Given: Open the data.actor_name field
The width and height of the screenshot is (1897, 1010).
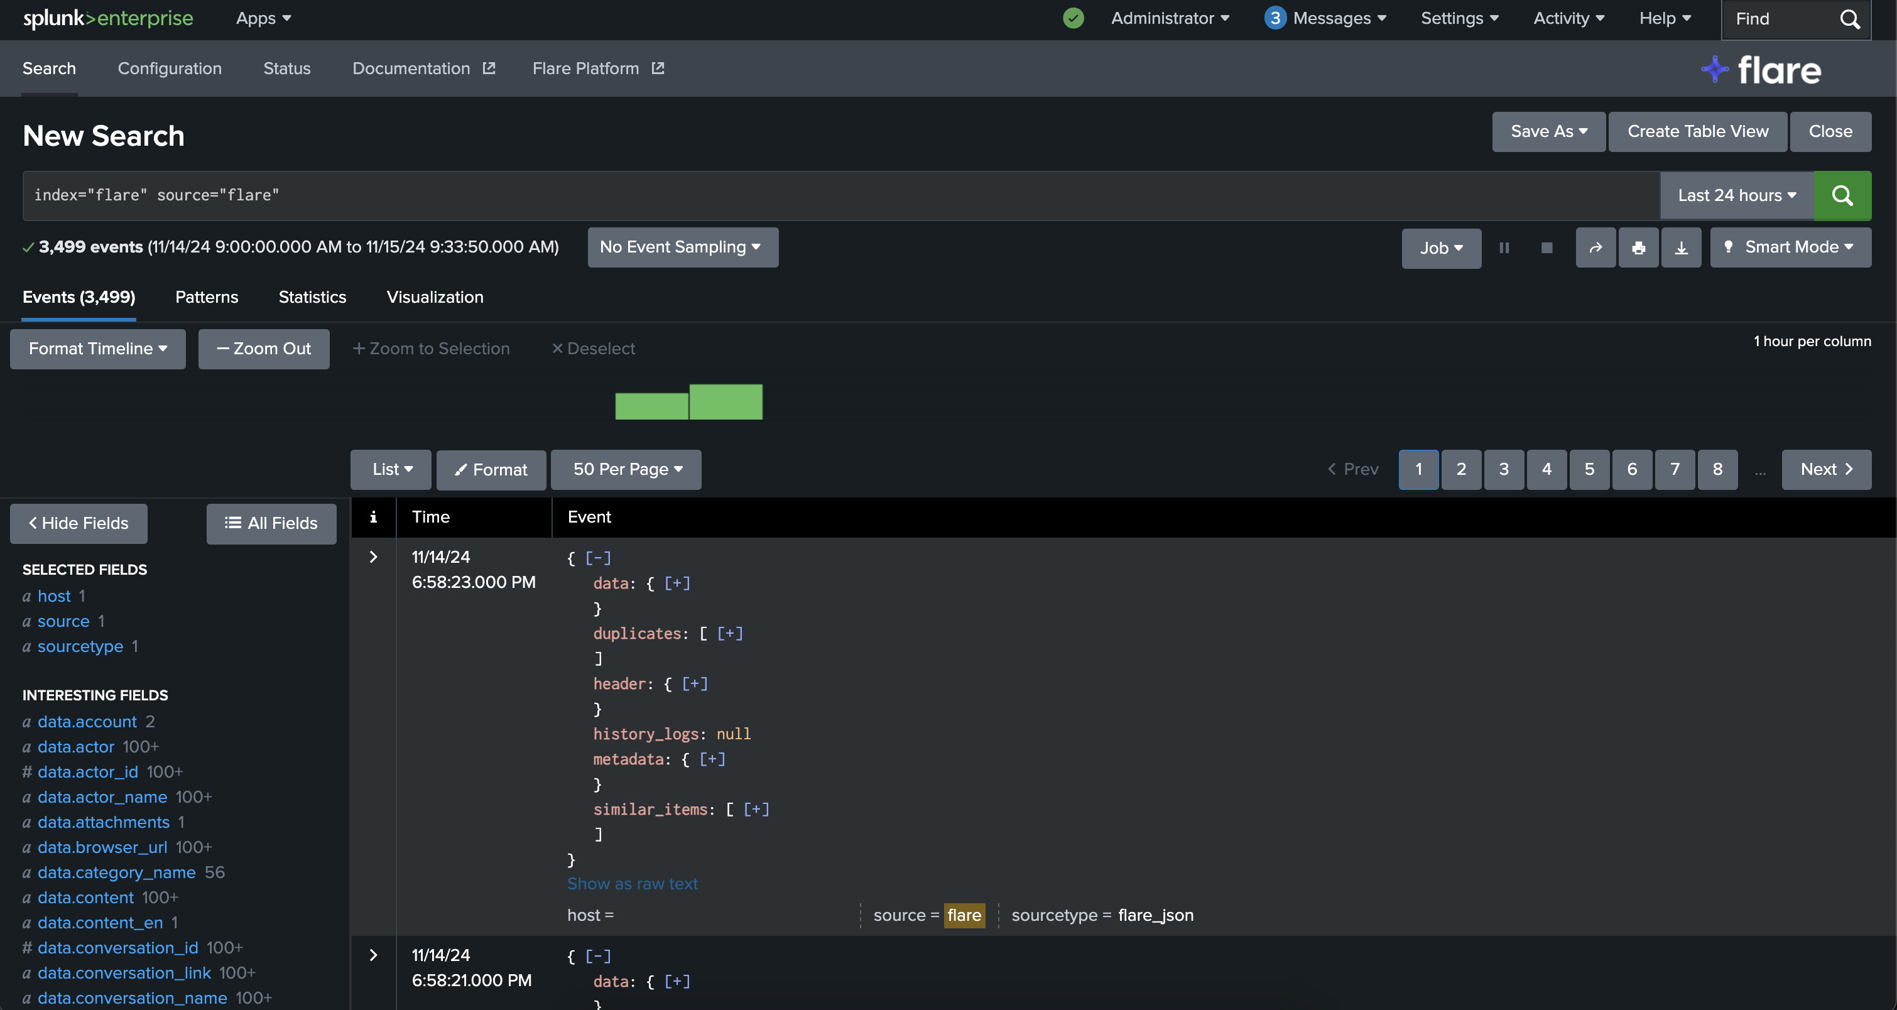Looking at the screenshot, I should tap(102, 797).
